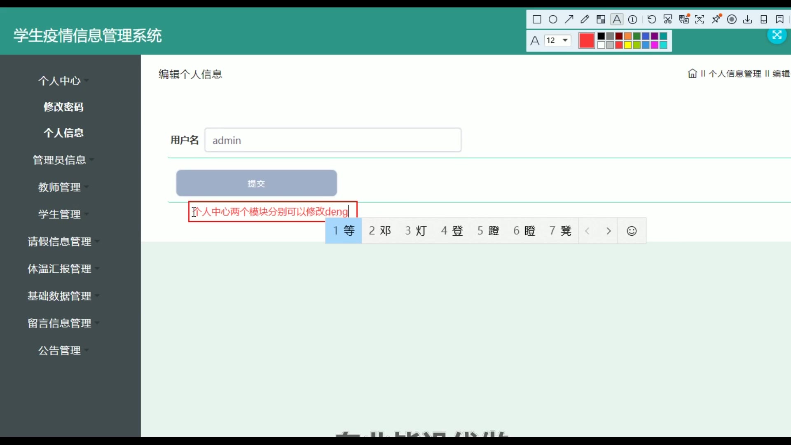Pick the yellow color swatch
791x445 pixels.
click(x=628, y=45)
